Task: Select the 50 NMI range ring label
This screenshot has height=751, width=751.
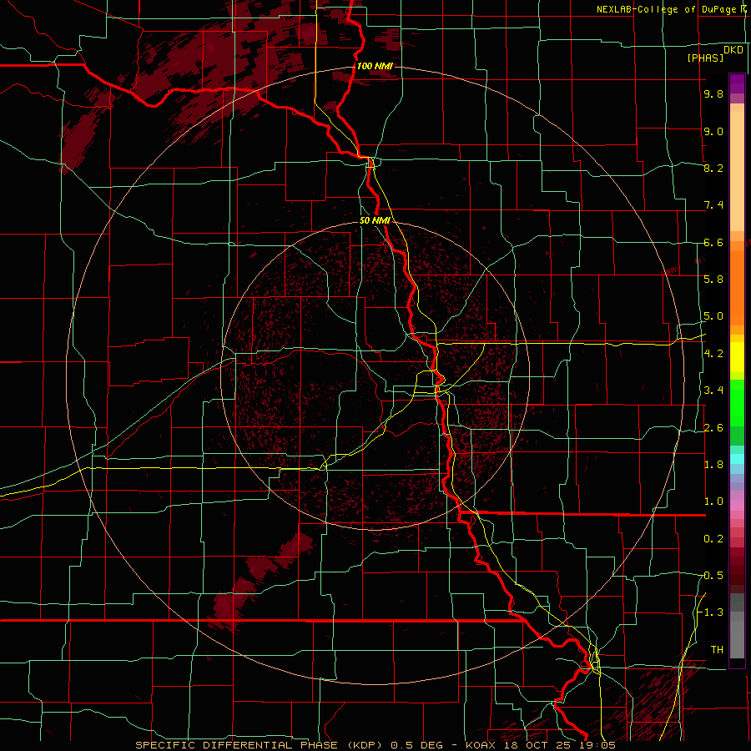Action: (375, 220)
